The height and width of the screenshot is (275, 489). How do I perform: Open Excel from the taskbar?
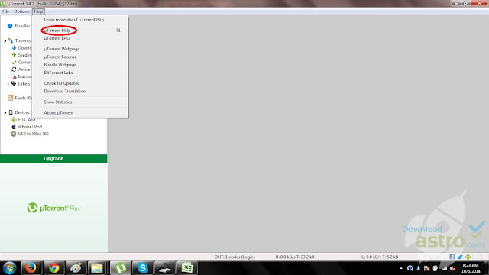[x=186, y=268]
